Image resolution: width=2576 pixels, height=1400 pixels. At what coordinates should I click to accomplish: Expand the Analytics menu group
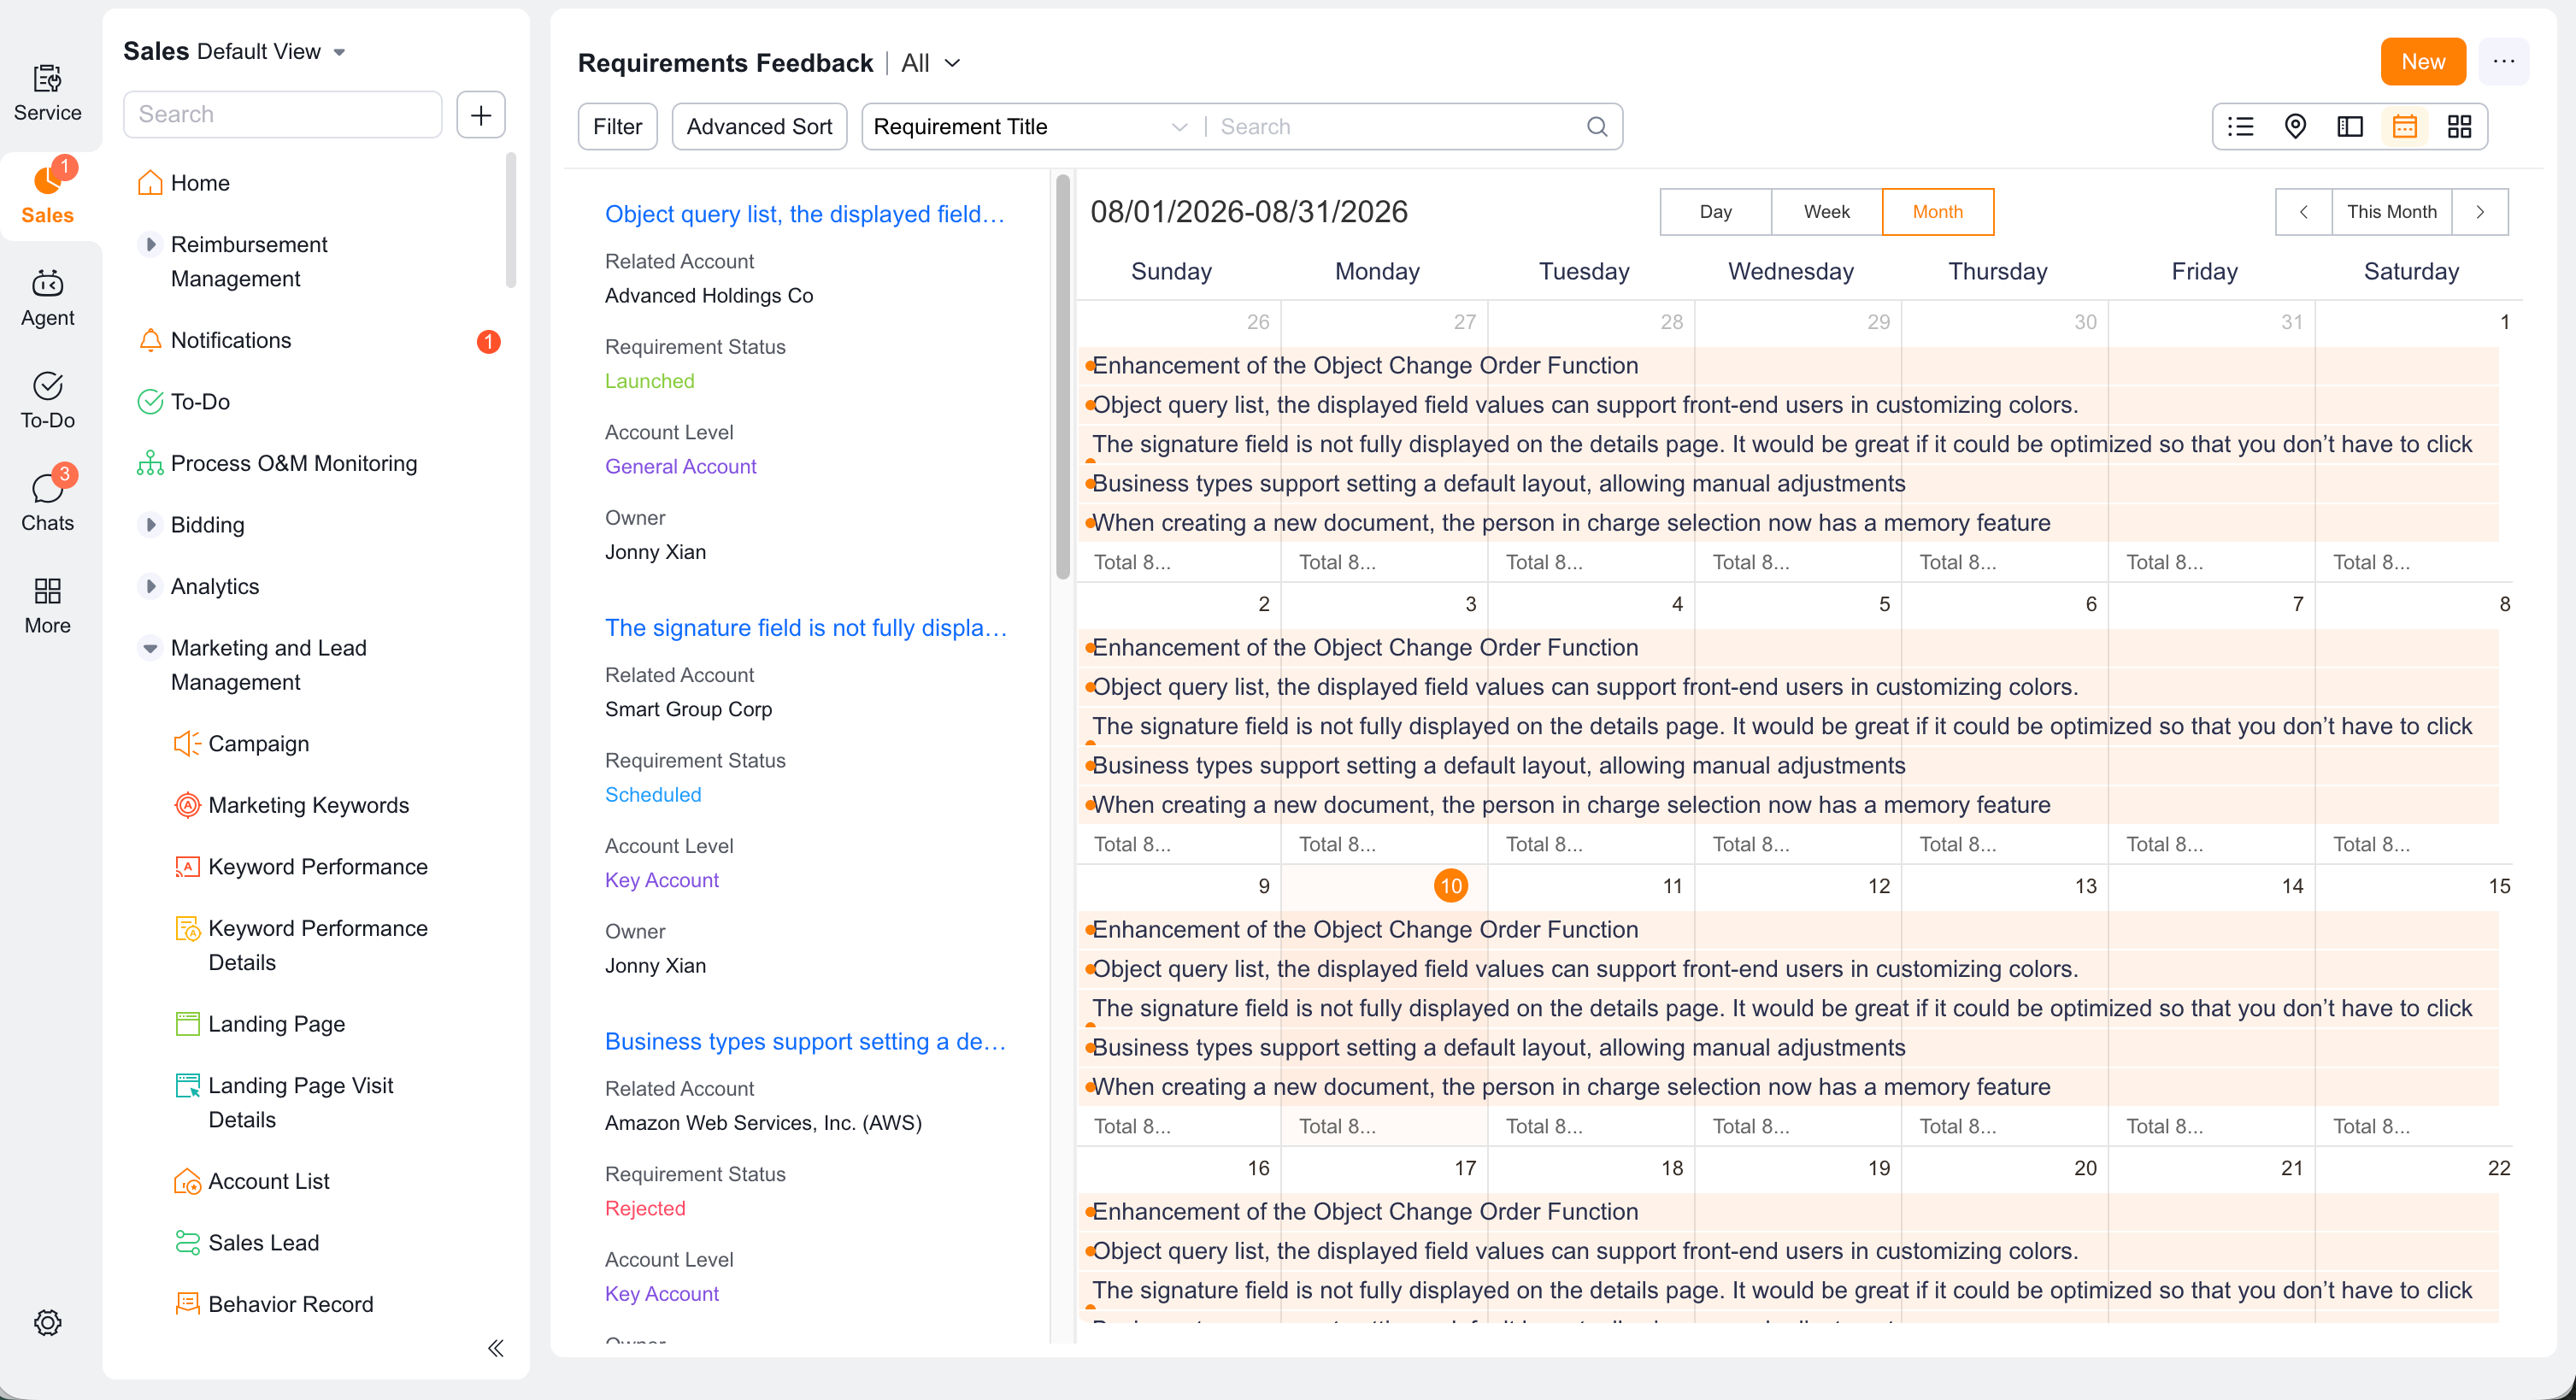(150, 587)
